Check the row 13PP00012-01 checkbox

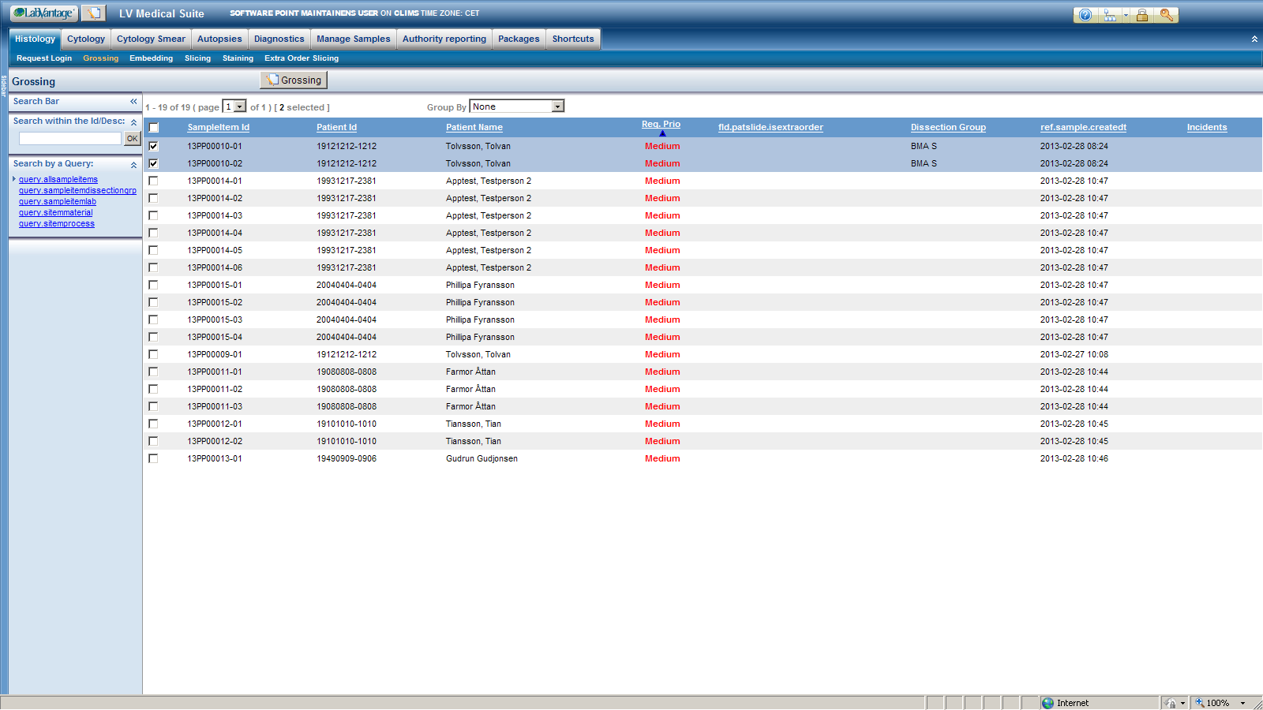(153, 424)
